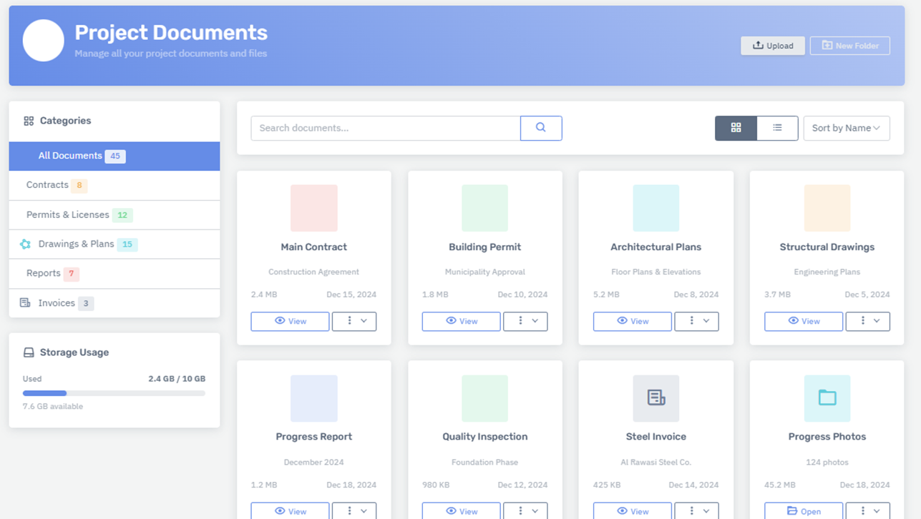Click the Categories grid icon
The image size is (921, 519).
[x=29, y=122]
